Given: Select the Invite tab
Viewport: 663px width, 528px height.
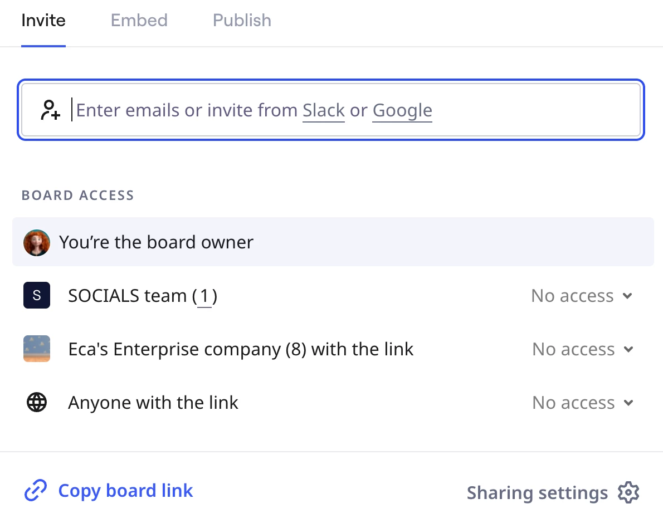Looking at the screenshot, I should tap(43, 21).
